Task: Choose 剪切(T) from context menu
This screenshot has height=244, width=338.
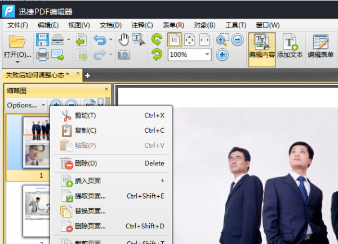Action: [111, 116]
